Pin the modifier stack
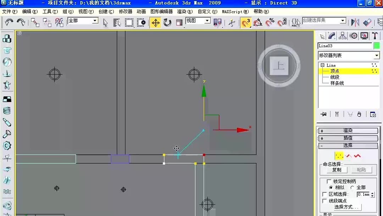 coord(323,114)
